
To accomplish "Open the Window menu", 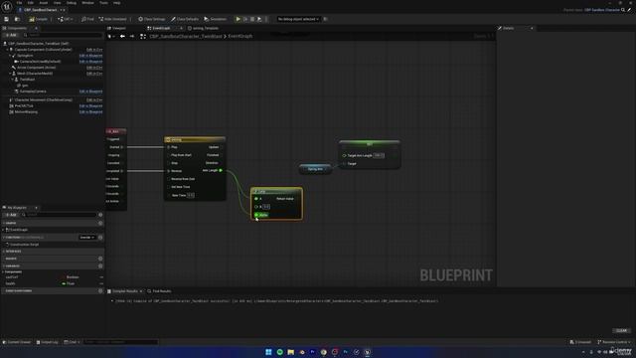I will coord(87,3).
